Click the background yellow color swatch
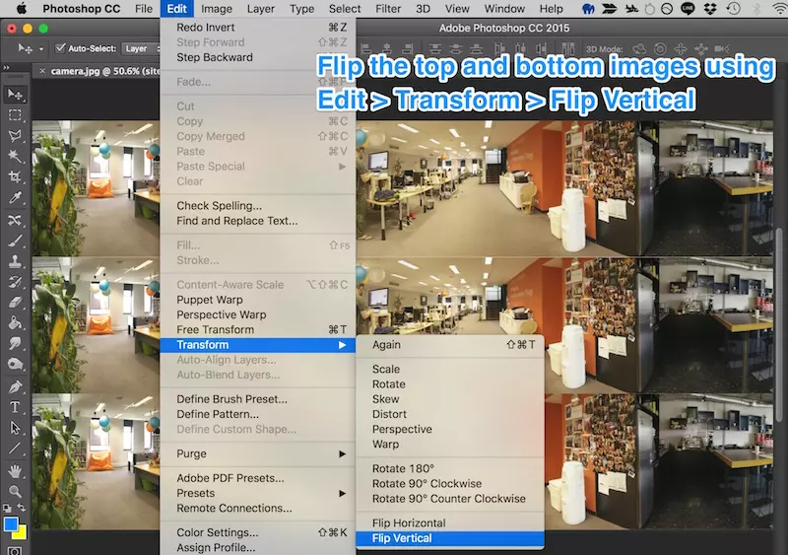The width and height of the screenshot is (788, 555). (x=21, y=533)
